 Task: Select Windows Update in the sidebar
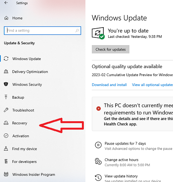pyautogui.click(x=26, y=59)
